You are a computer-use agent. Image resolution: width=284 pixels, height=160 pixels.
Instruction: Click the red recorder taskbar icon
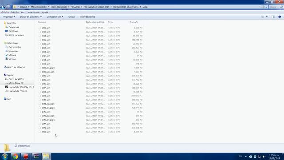click(x=26, y=156)
